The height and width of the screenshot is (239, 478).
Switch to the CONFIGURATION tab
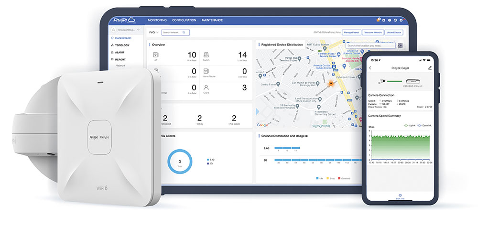click(184, 20)
